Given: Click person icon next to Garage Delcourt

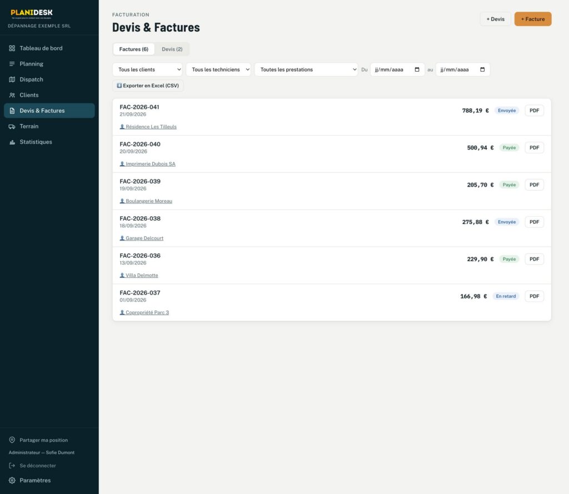Looking at the screenshot, I should pos(122,238).
